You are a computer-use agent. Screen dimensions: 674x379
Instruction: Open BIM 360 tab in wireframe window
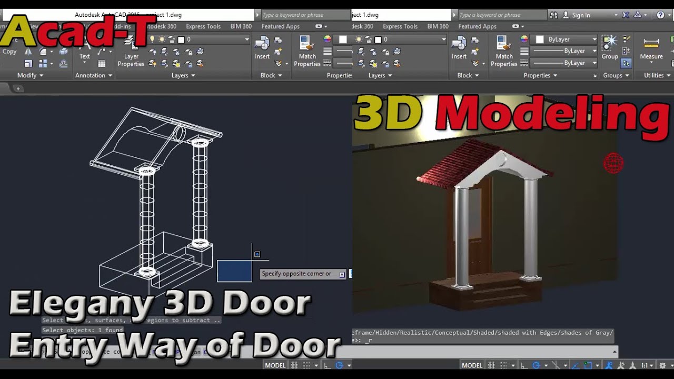pyautogui.click(x=241, y=26)
